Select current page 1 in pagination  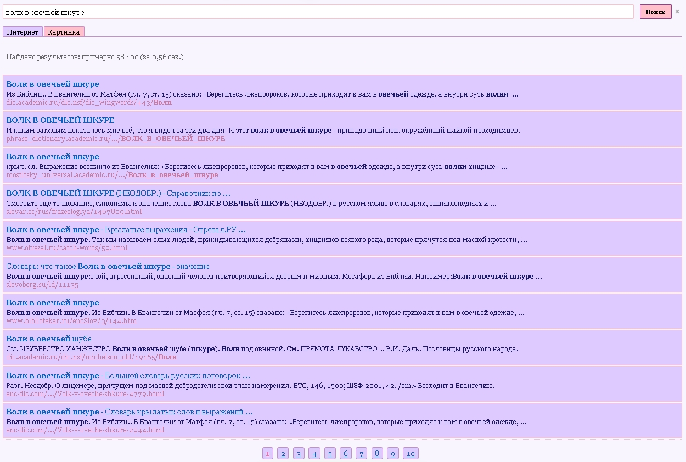(267, 454)
